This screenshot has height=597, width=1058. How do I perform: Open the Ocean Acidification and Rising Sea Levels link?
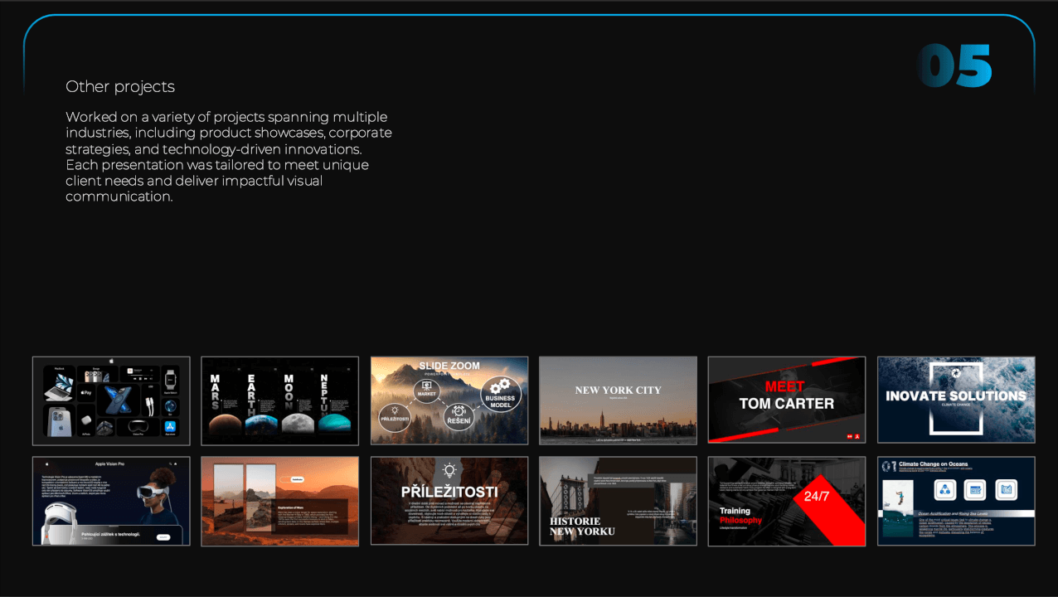[x=954, y=513]
